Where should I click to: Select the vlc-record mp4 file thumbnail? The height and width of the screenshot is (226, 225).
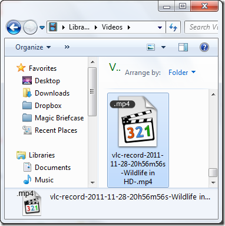coord(138,140)
